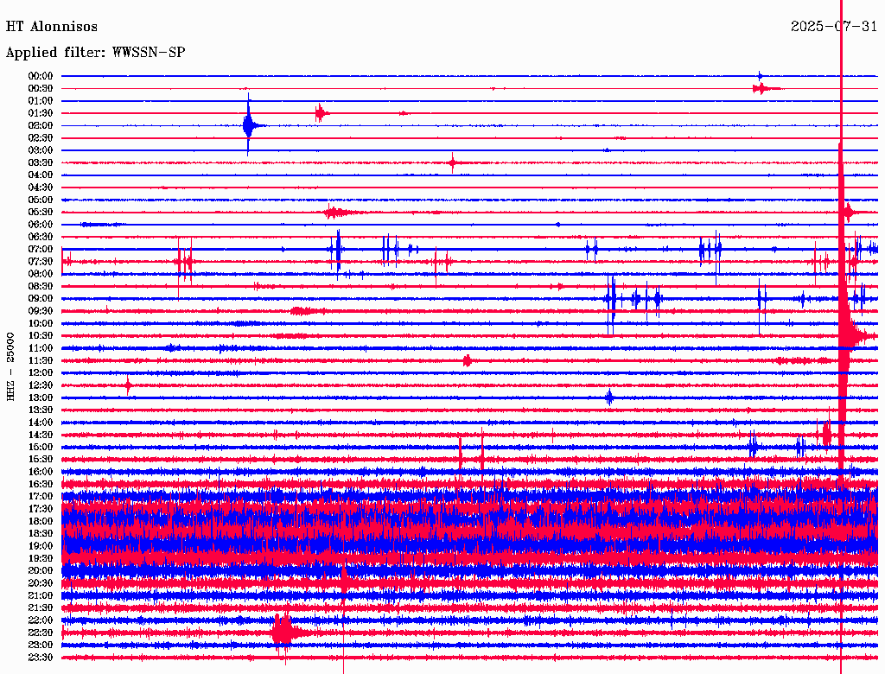Click the 09:30 time label
Image resolution: width=885 pixels, height=674 pixels.
pyautogui.click(x=41, y=311)
